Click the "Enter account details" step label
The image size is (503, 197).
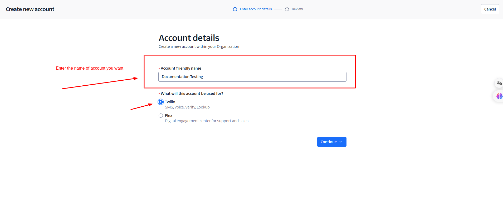click(256, 9)
